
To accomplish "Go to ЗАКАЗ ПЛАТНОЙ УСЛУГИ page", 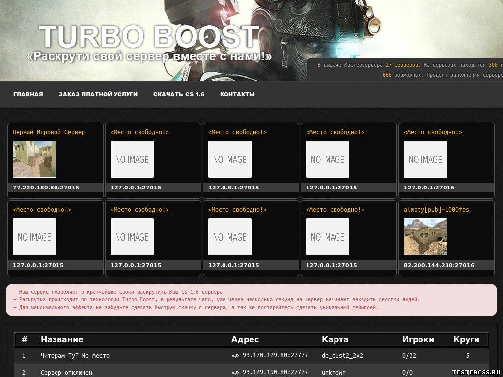I will [98, 94].
